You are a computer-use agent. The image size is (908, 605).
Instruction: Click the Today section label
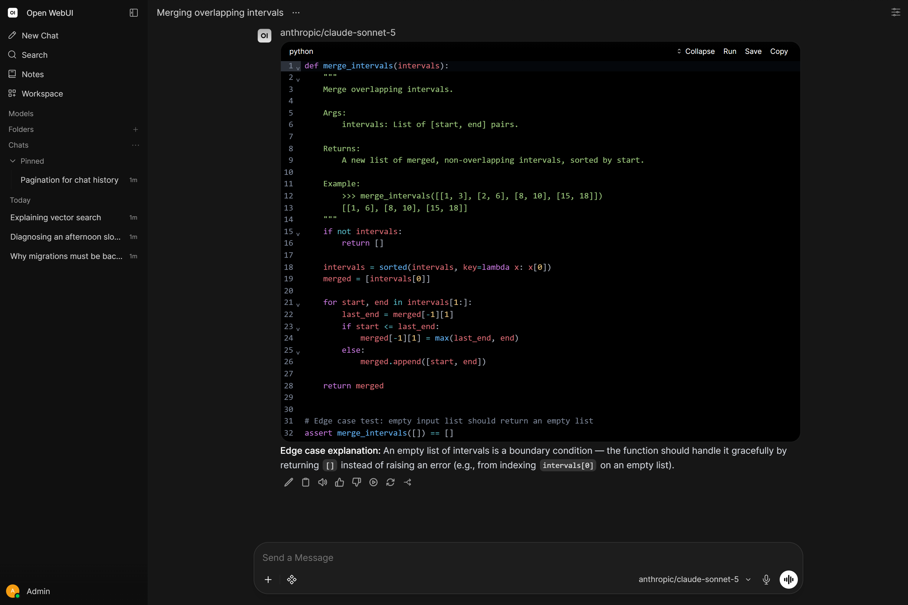(x=20, y=200)
